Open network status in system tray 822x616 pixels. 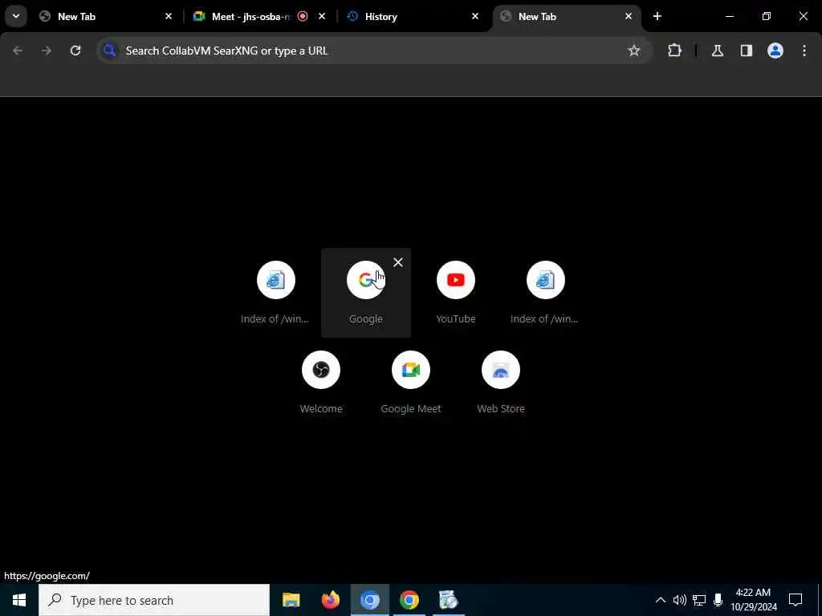click(x=699, y=600)
